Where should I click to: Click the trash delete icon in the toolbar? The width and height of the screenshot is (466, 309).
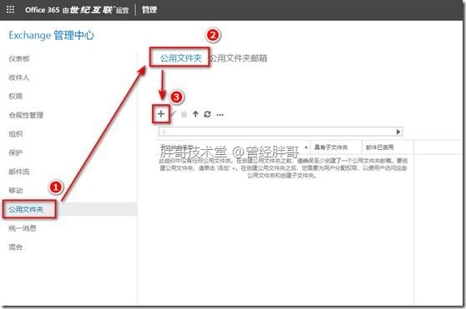coord(184,114)
